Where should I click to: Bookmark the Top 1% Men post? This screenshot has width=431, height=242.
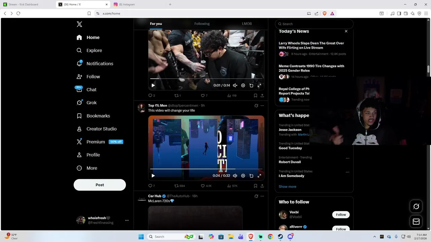(256, 186)
